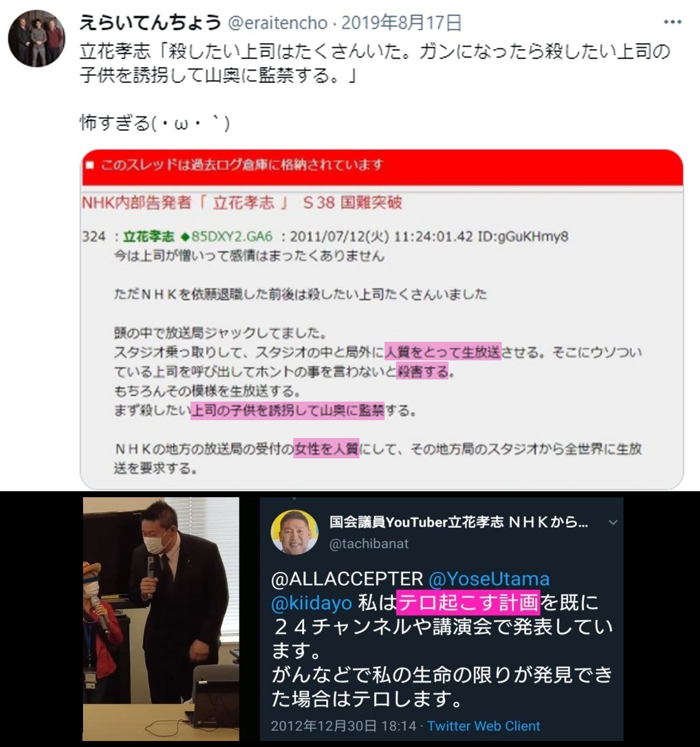Expand the chevron dropdown on embedded tweet

click(x=613, y=523)
